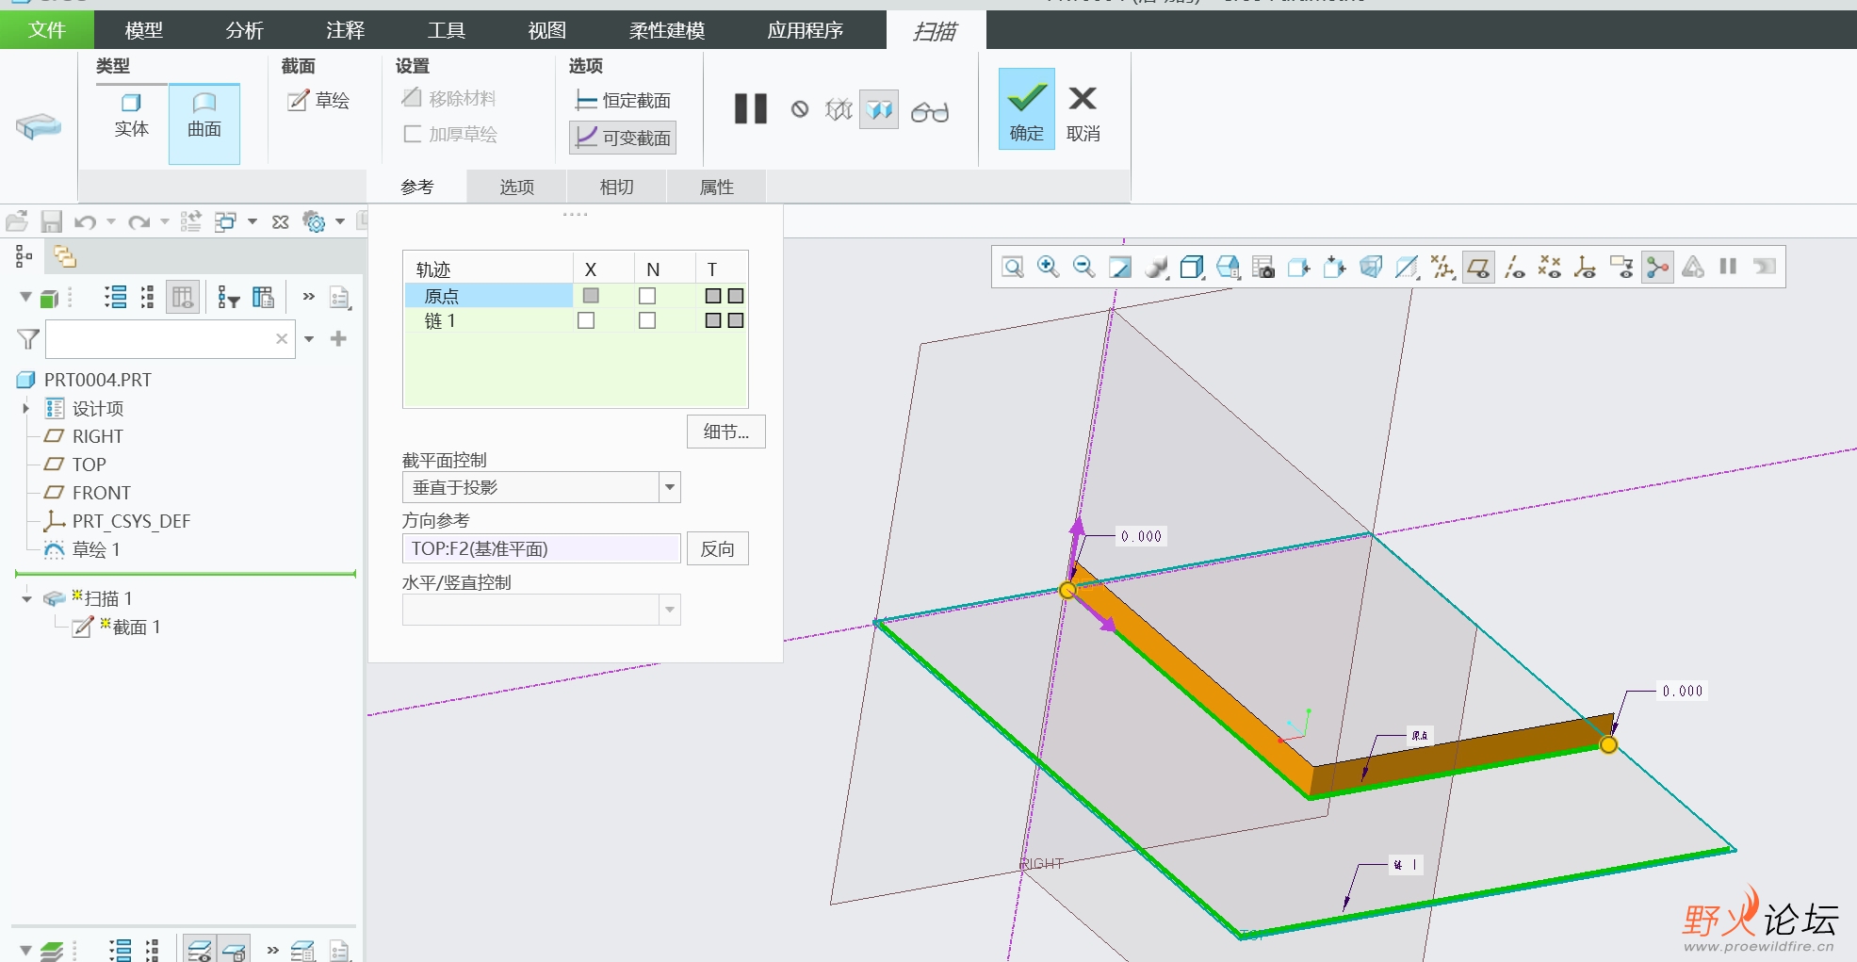The height and width of the screenshot is (962, 1857).
Task: Open the undo history dropdown arrow
Action: tap(111, 222)
